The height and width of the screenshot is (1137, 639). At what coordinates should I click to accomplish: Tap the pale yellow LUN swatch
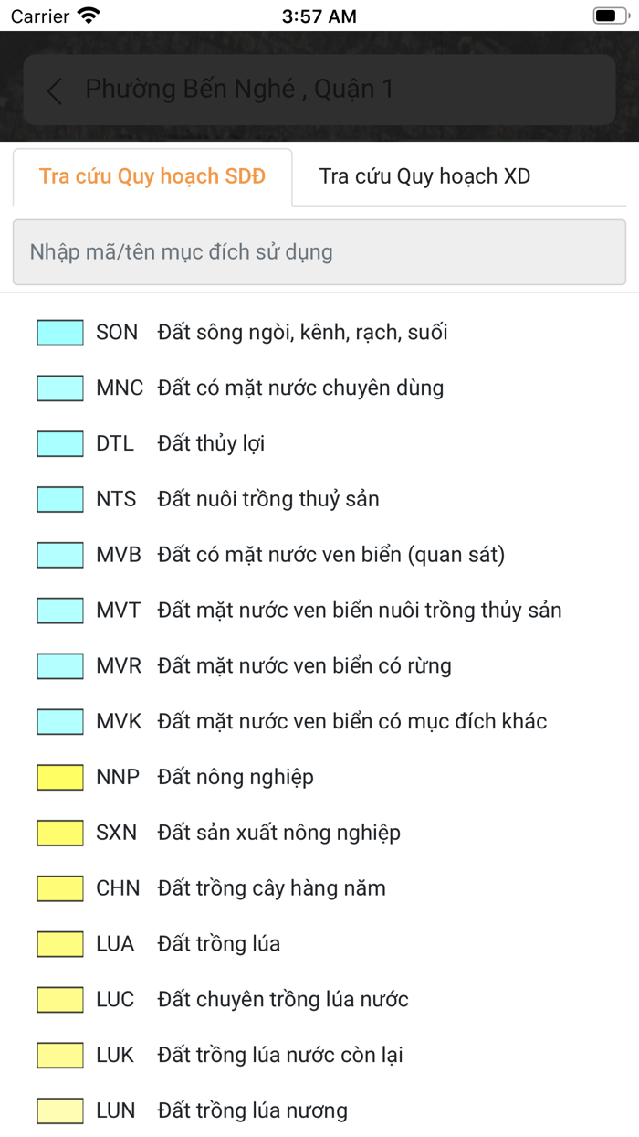tap(58, 1110)
